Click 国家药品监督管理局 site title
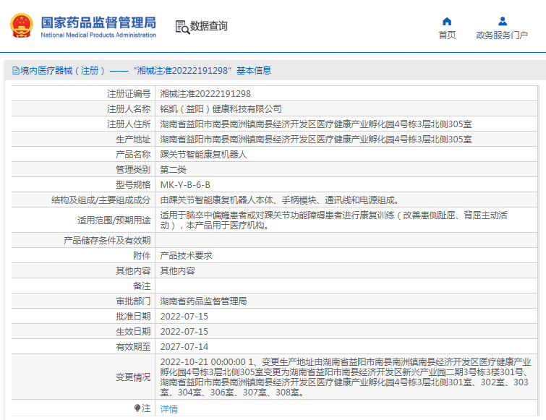This screenshot has width=546, height=420. point(98,23)
